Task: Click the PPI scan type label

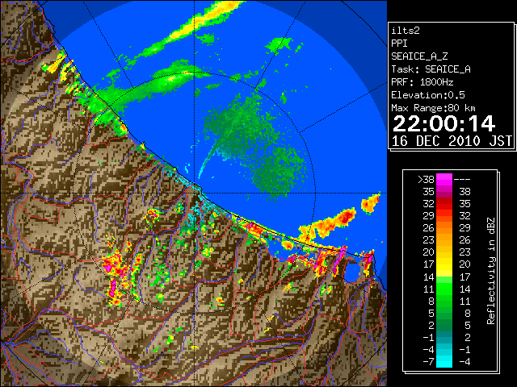Action: (399, 44)
